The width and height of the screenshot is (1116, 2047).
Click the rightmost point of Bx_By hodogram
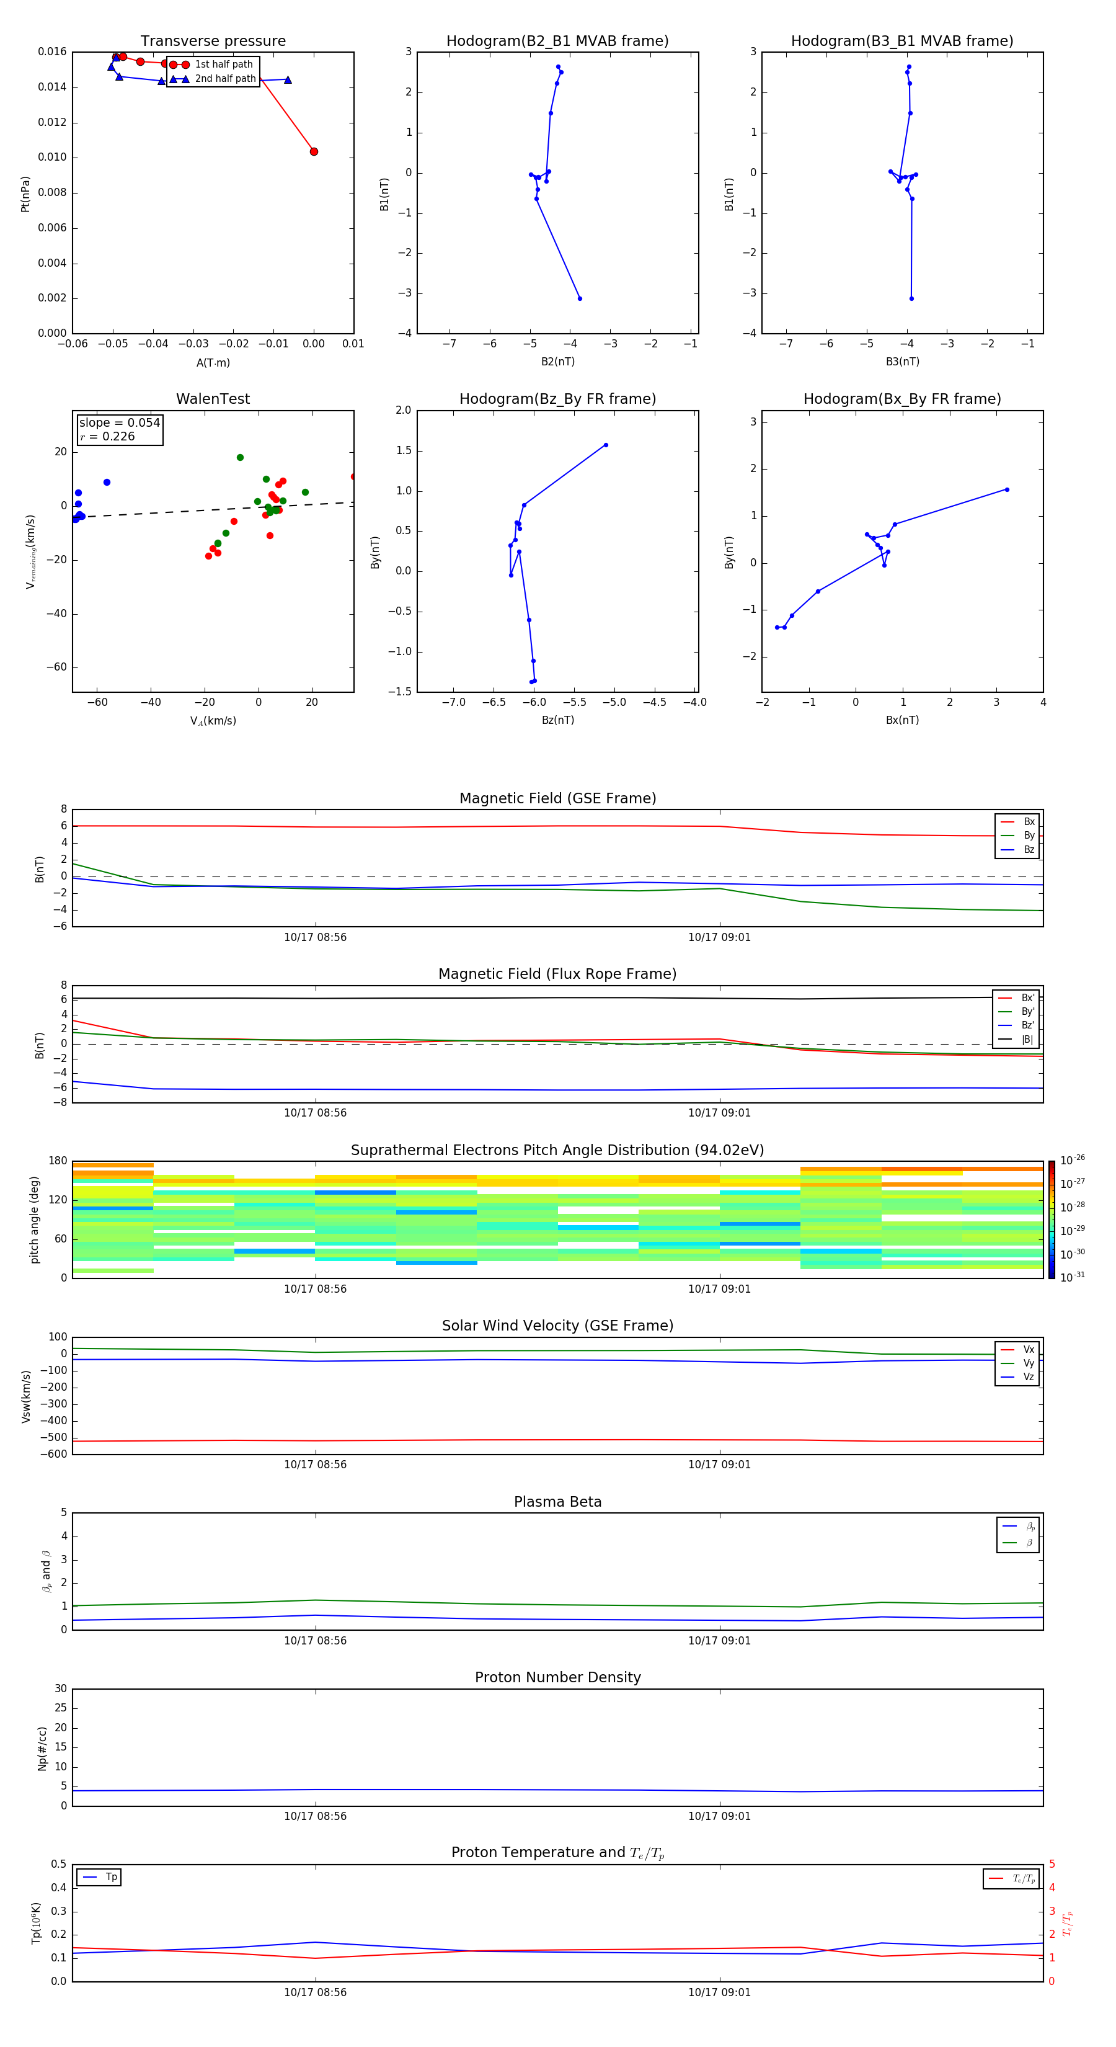[x=1007, y=489]
